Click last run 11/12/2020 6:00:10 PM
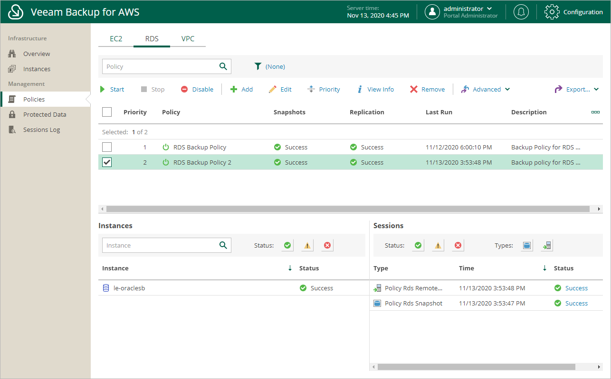611x379 pixels. [x=458, y=147]
